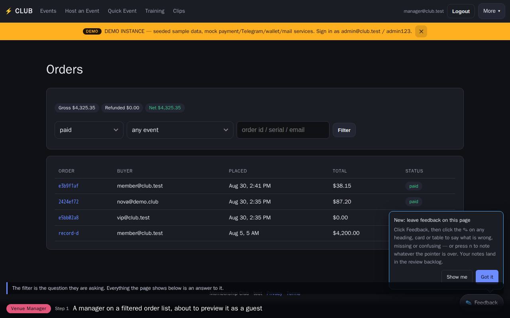Open the Events page

click(48, 11)
